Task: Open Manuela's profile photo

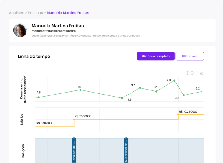Action: [x=20, y=30]
